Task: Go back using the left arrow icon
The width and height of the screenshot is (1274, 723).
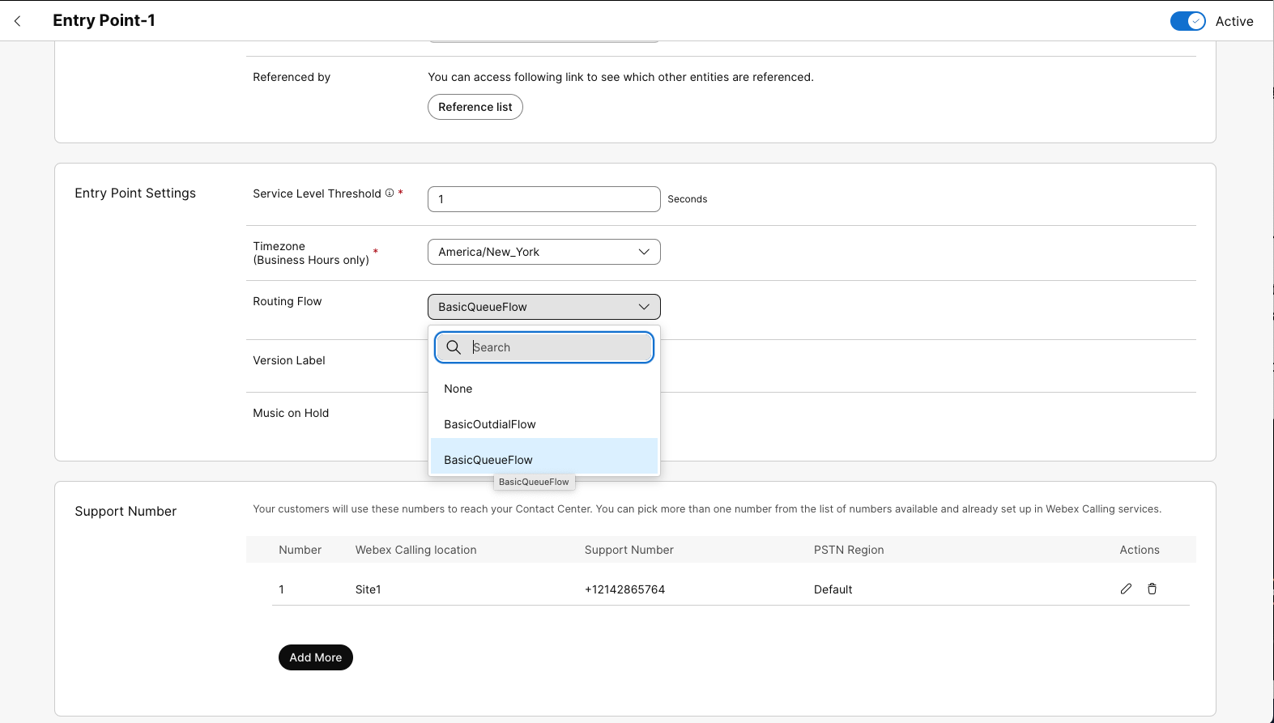Action: coord(18,21)
